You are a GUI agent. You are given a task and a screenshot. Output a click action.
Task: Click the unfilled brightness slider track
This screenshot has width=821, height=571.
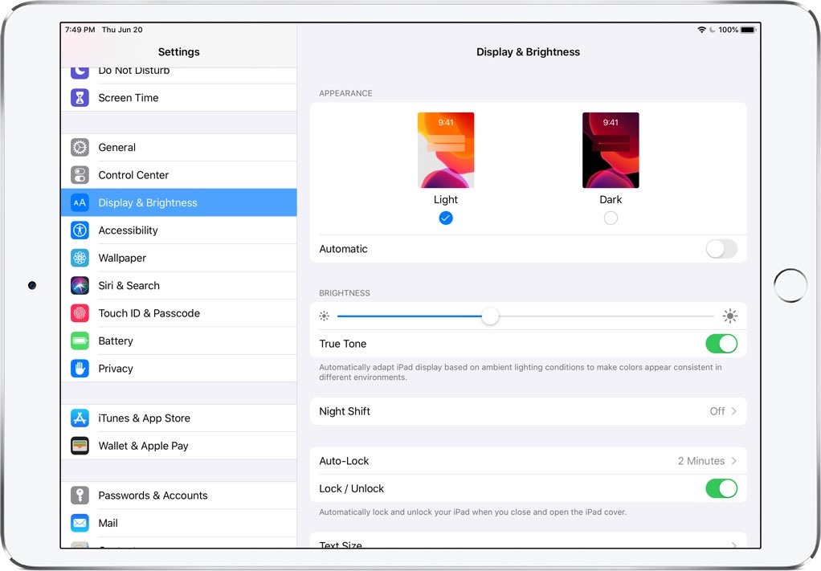pyautogui.click(x=607, y=316)
